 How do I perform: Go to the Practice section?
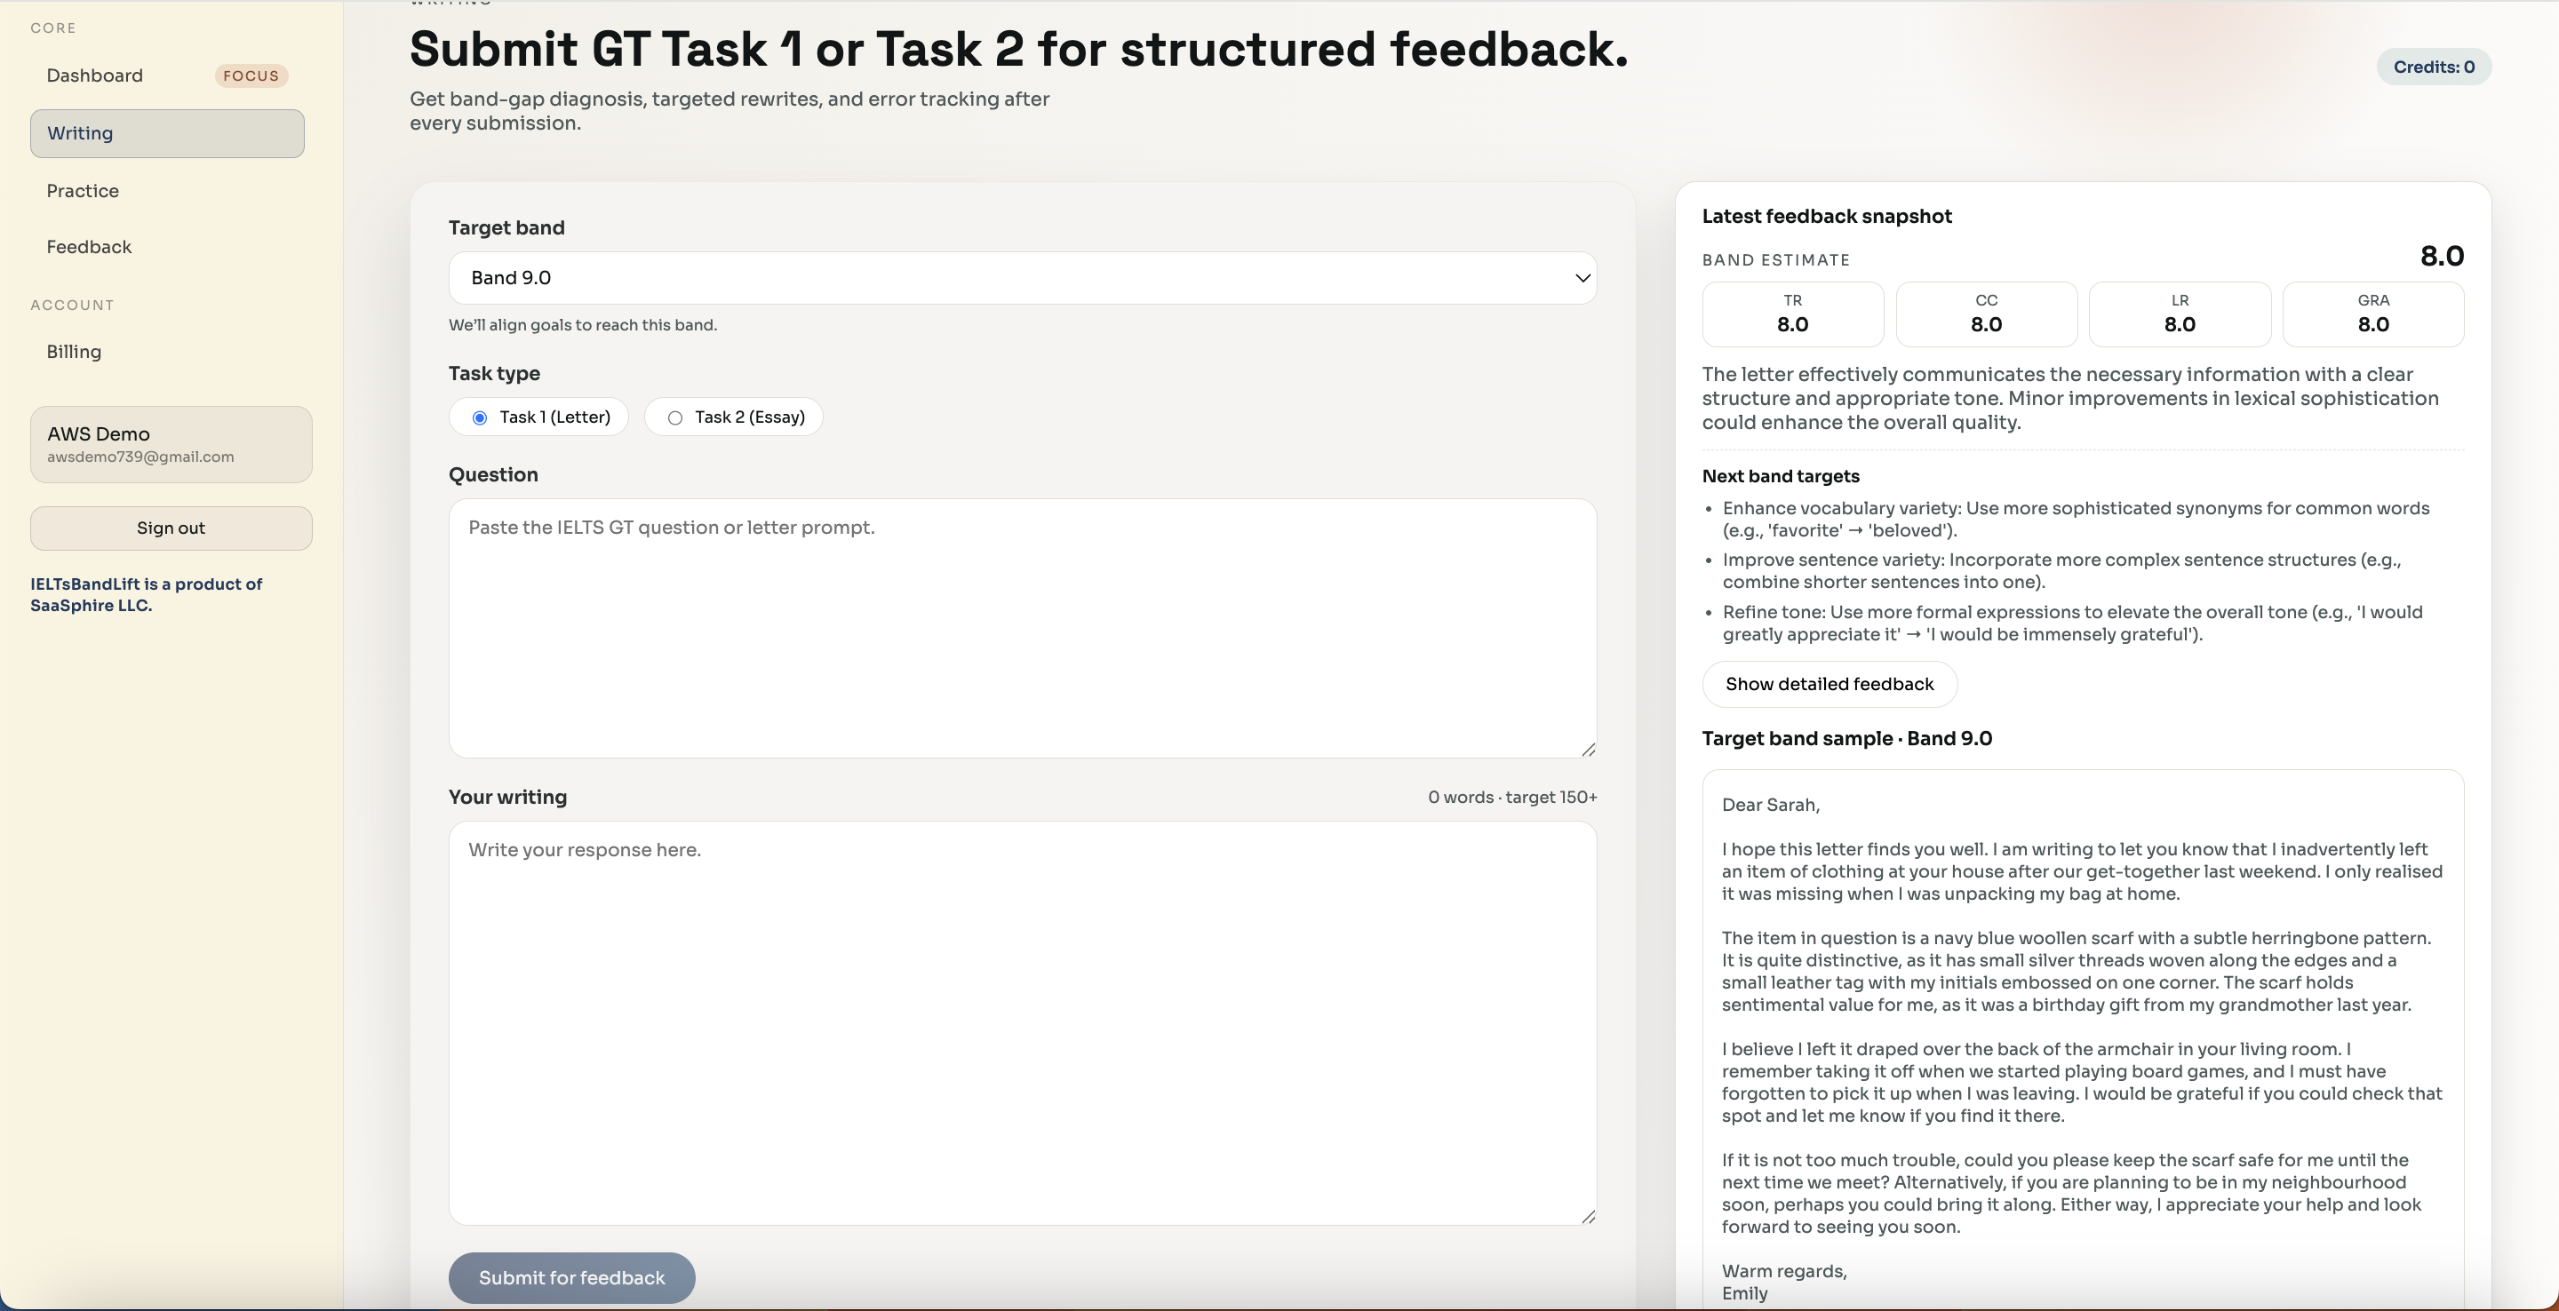[83, 191]
